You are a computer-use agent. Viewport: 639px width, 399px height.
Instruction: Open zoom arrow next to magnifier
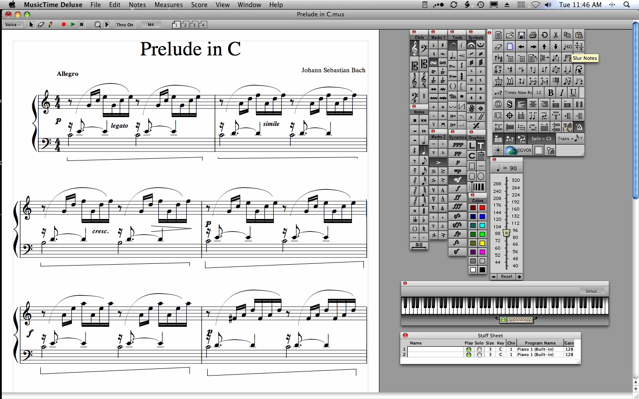coord(107,25)
